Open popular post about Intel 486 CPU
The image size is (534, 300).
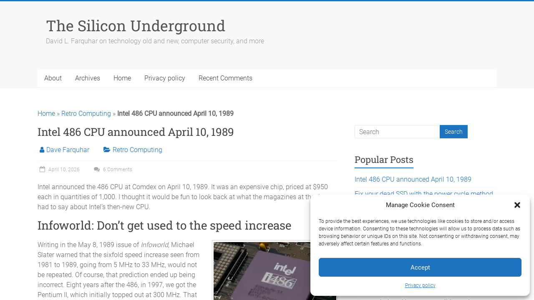click(413, 180)
